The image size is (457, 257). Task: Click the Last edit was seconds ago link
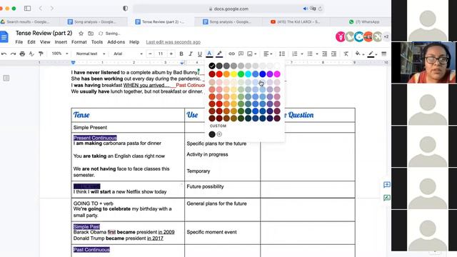[173, 42]
